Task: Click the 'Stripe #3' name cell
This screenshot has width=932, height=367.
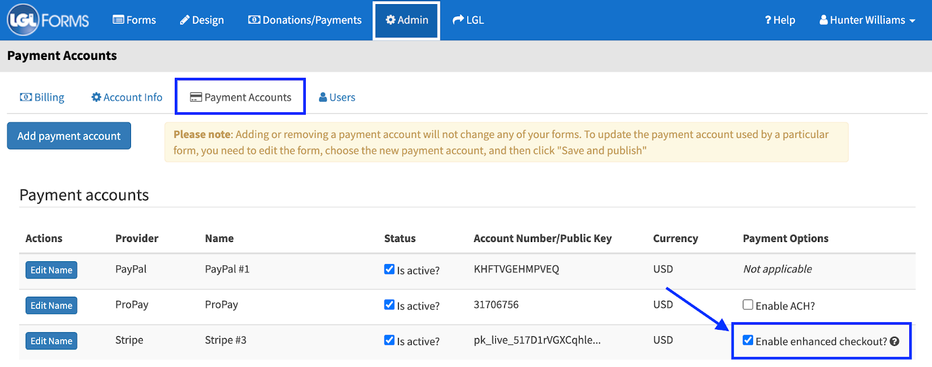Action: click(x=225, y=340)
